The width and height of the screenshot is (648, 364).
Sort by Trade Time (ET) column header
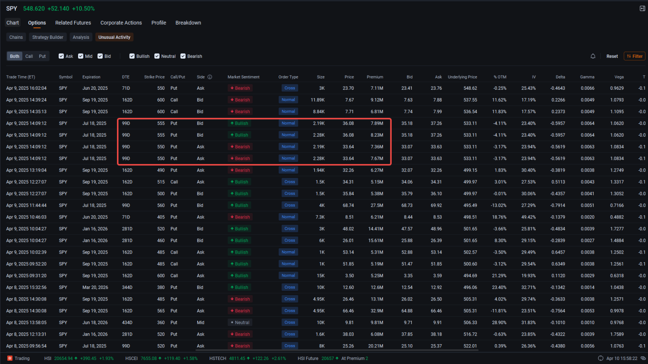[x=21, y=77]
